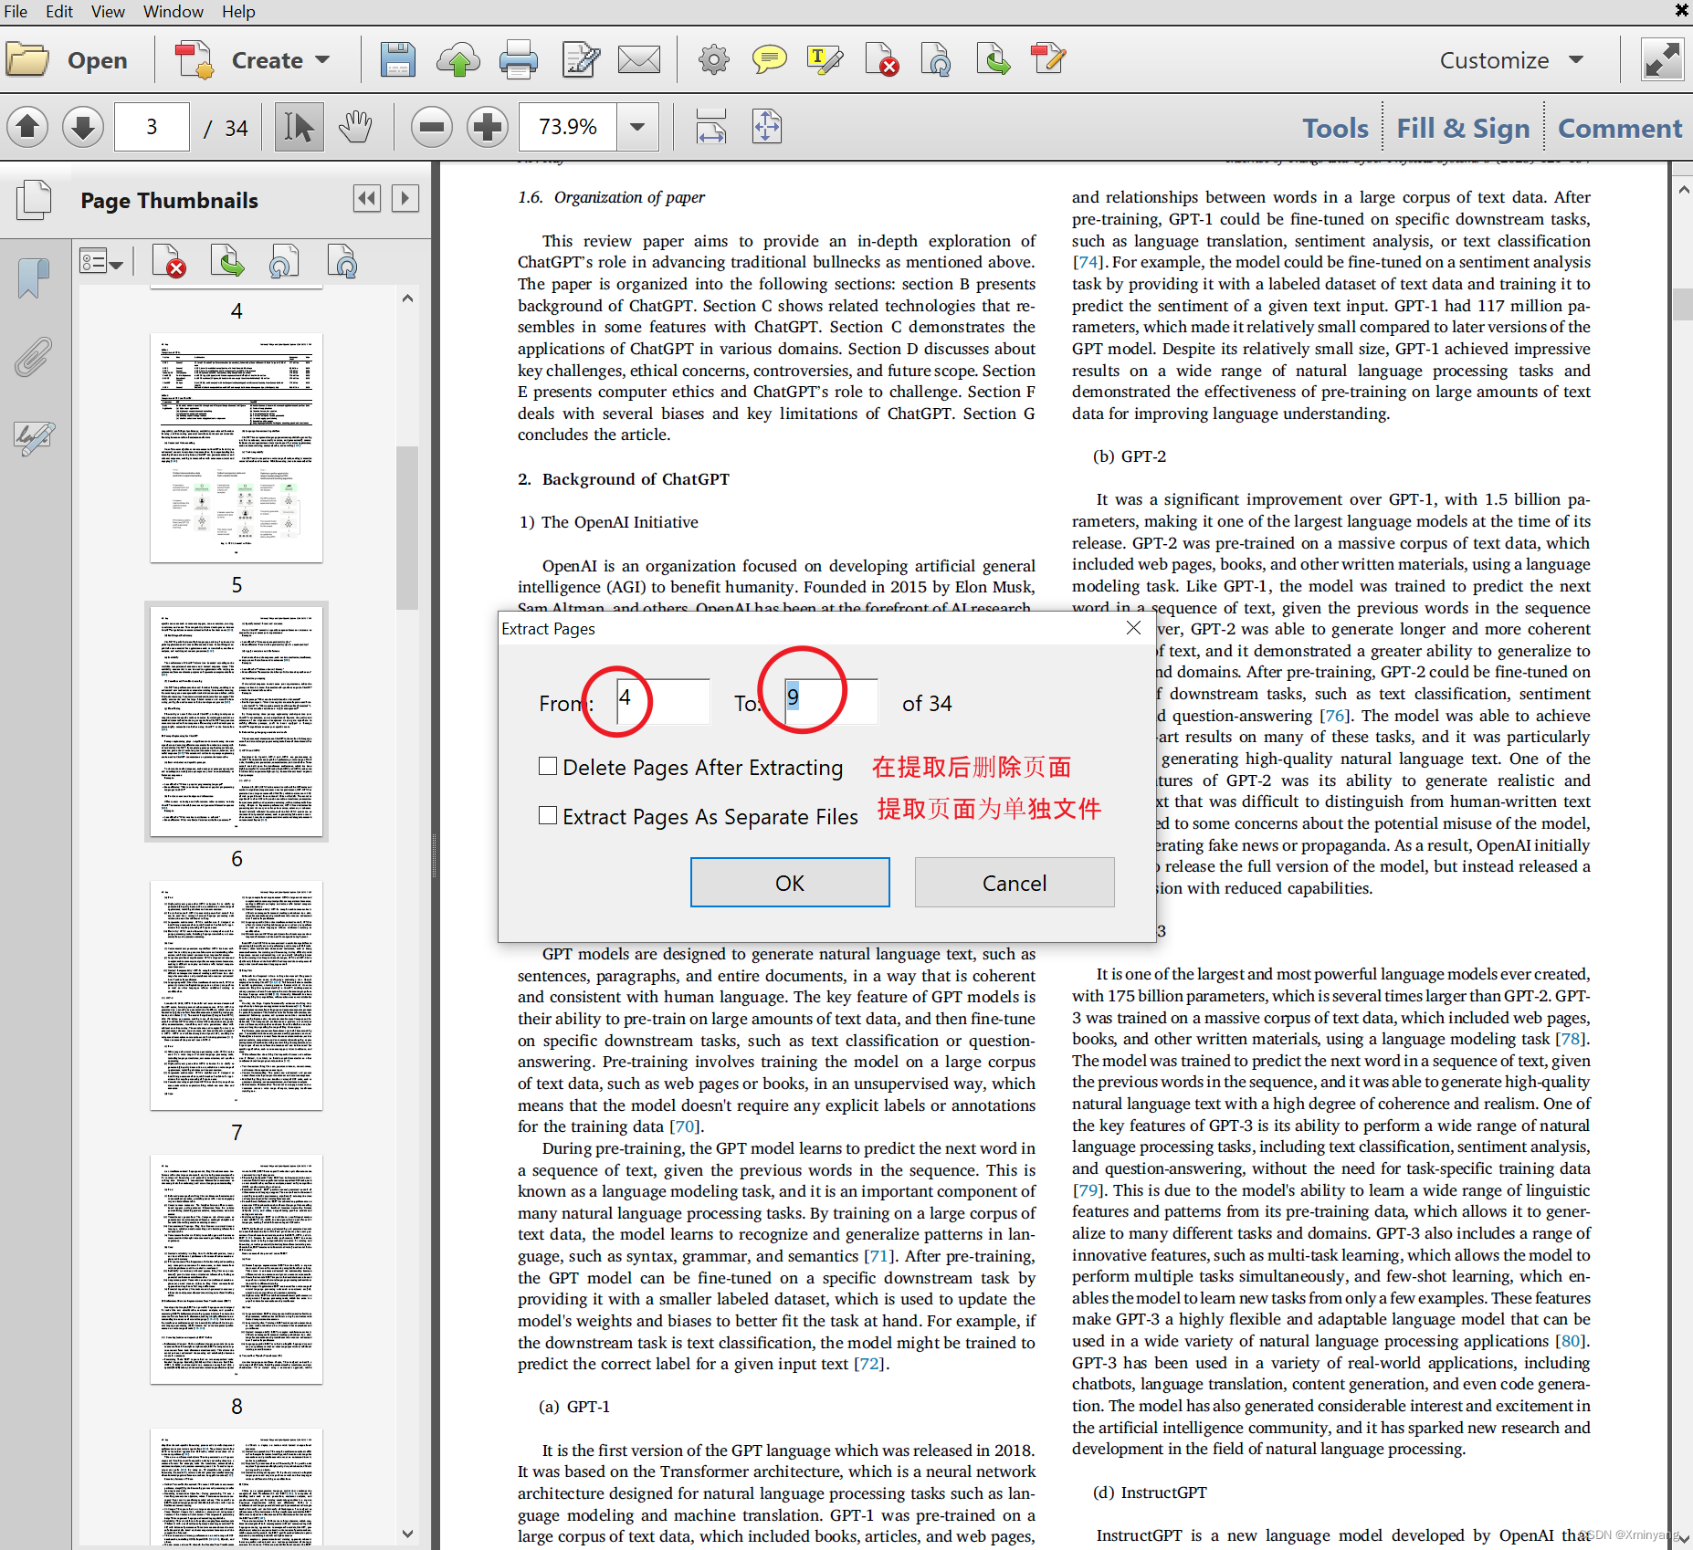Choose the text selection cursor tool
This screenshot has width=1693, height=1550.
299,126
